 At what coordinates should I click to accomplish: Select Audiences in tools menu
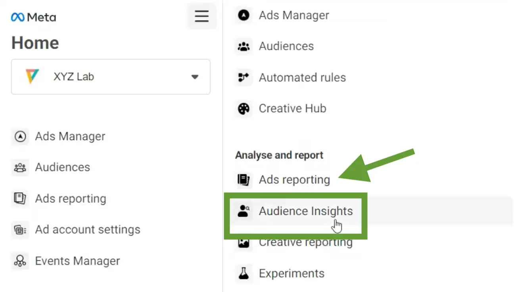click(286, 46)
